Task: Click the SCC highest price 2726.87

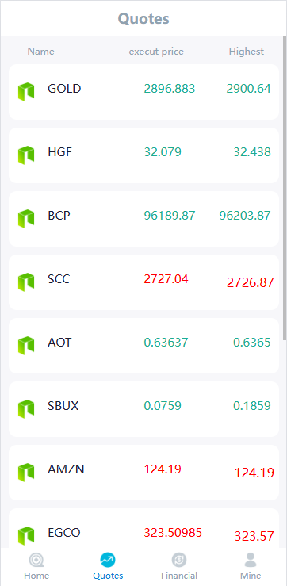Action: click(x=250, y=282)
